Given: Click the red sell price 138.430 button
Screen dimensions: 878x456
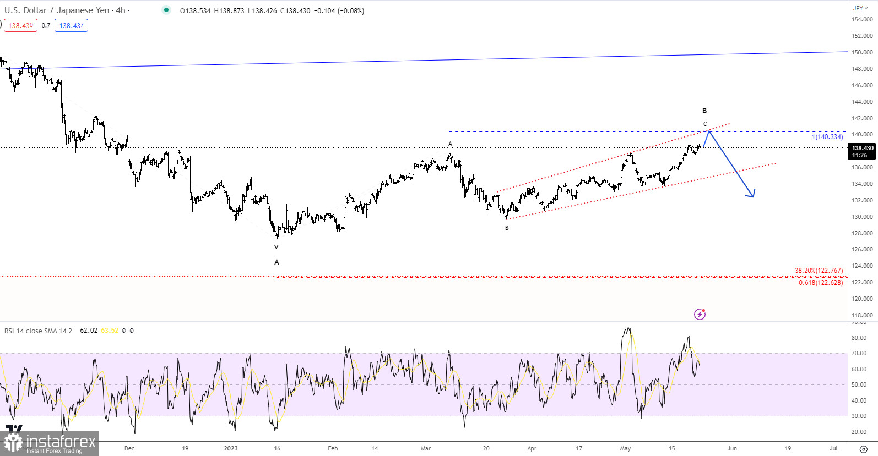Looking at the screenshot, I should coord(20,25).
